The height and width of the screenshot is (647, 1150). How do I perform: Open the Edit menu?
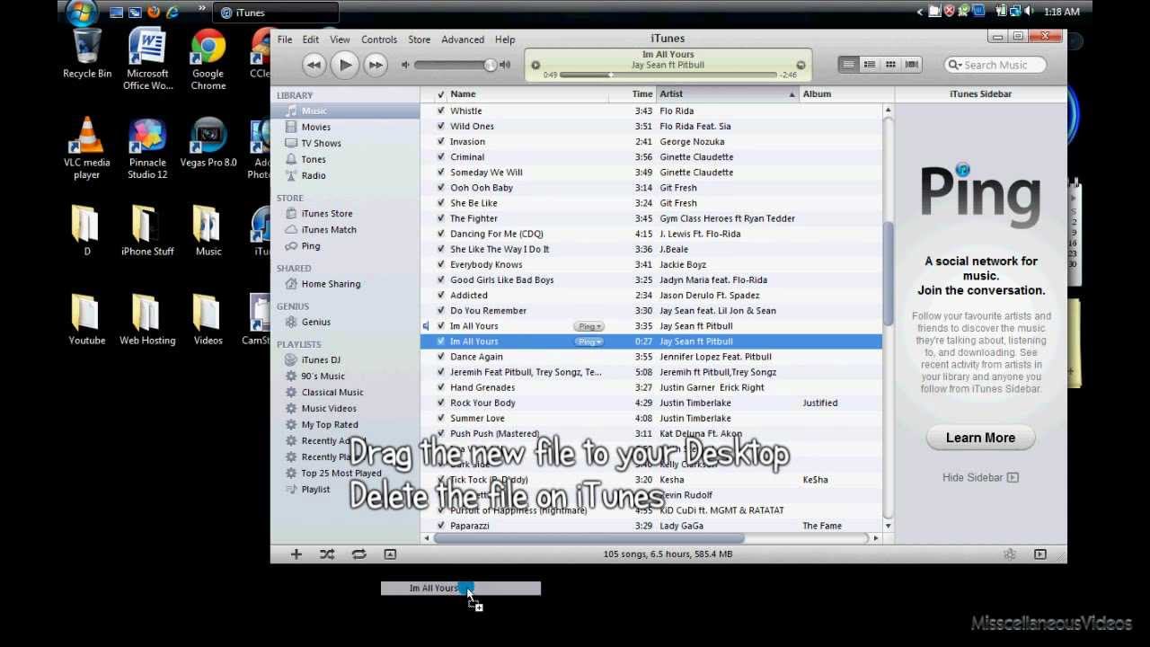pyautogui.click(x=311, y=40)
